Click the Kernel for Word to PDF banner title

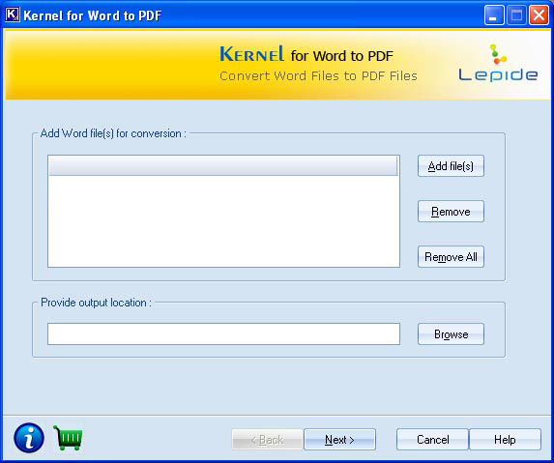pyautogui.click(x=306, y=54)
